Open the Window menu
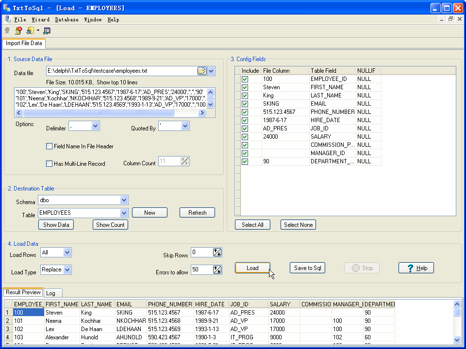The width and height of the screenshot is (466, 349). coord(93,19)
